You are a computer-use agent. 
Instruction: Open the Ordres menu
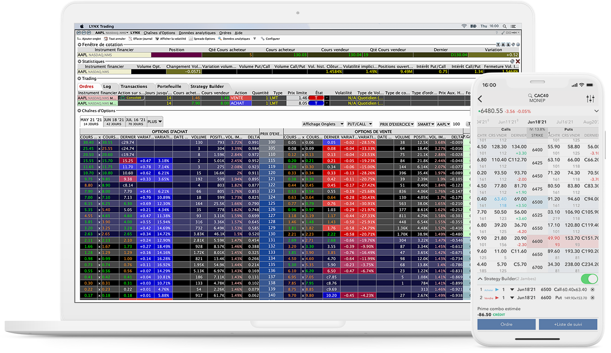225,33
